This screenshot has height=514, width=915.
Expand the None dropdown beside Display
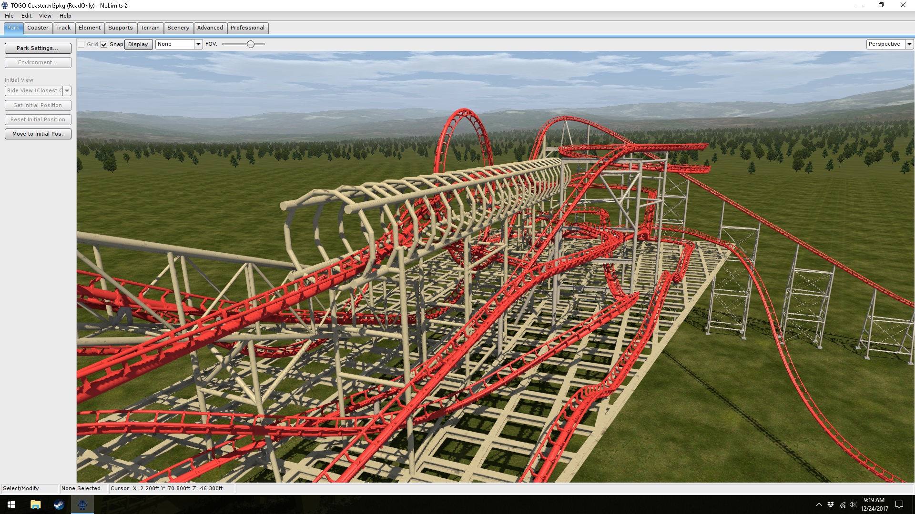[198, 44]
